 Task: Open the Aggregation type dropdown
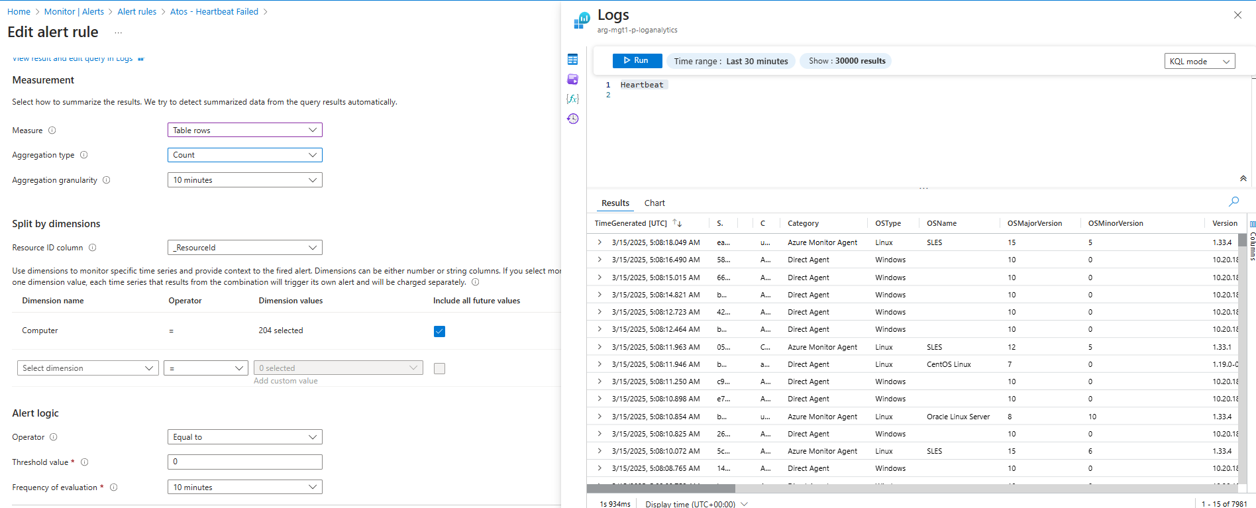tap(245, 155)
